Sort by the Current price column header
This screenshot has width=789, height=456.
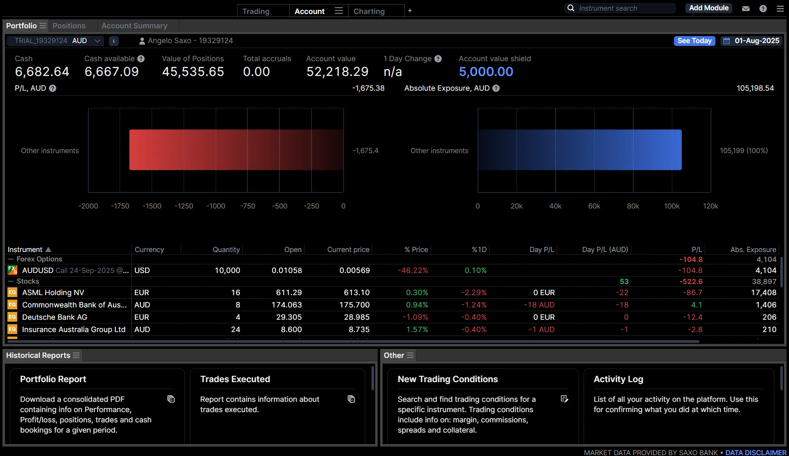pyautogui.click(x=348, y=250)
